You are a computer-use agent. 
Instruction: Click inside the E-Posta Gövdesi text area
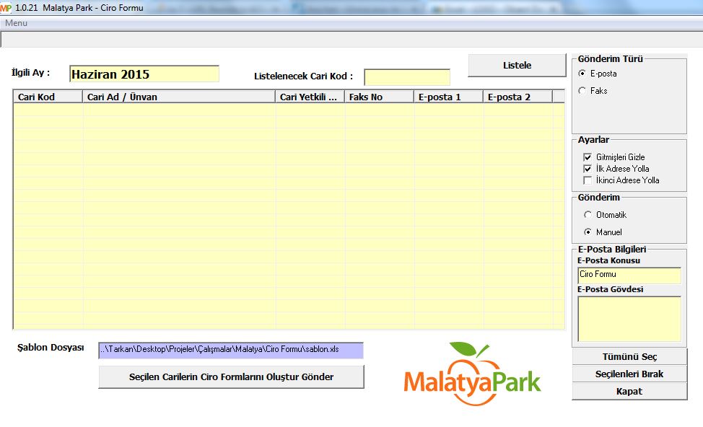tap(629, 318)
